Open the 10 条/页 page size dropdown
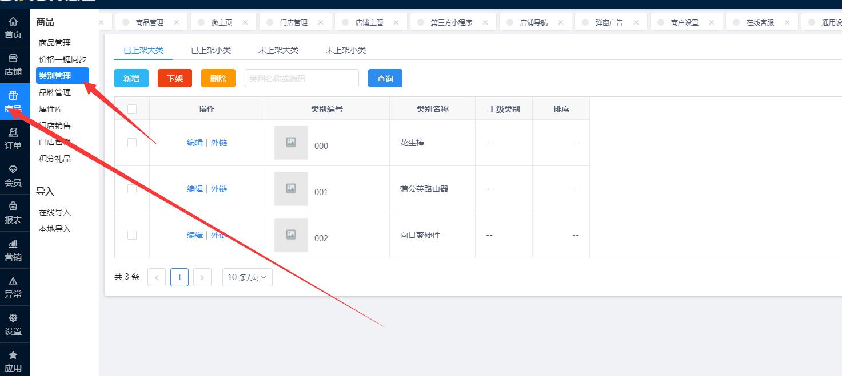The height and width of the screenshot is (376, 842). pos(247,277)
